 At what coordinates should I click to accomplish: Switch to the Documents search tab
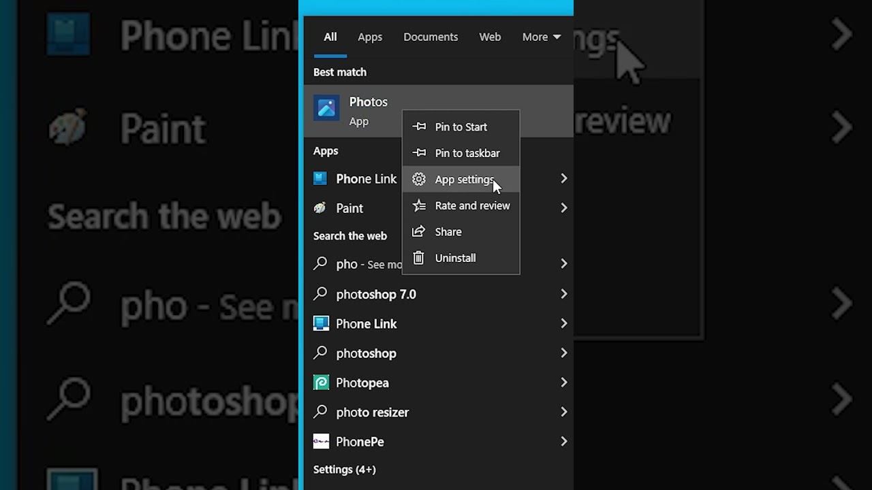(x=431, y=37)
